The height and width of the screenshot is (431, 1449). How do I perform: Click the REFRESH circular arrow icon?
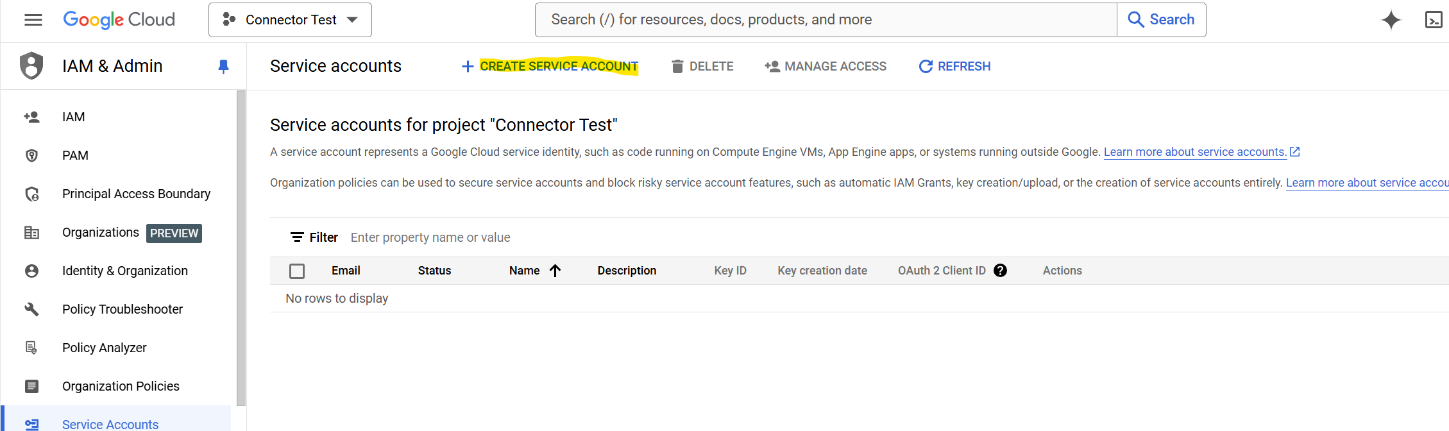[x=926, y=66]
